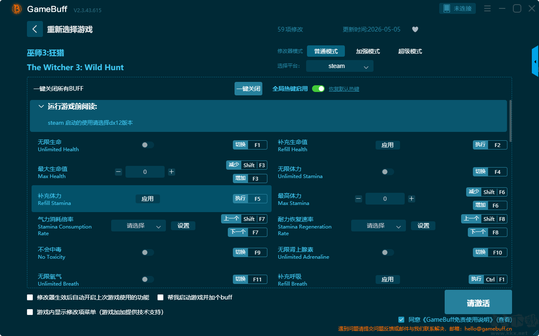This screenshot has height=336, width=539.
Task: Click the 请激活 activate button
Action: (x=478, y=302)
